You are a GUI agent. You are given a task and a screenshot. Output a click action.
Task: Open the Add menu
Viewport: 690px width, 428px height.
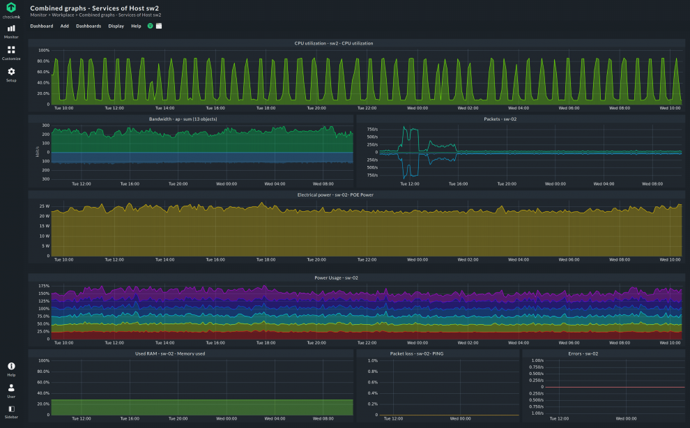click(64, 26)
